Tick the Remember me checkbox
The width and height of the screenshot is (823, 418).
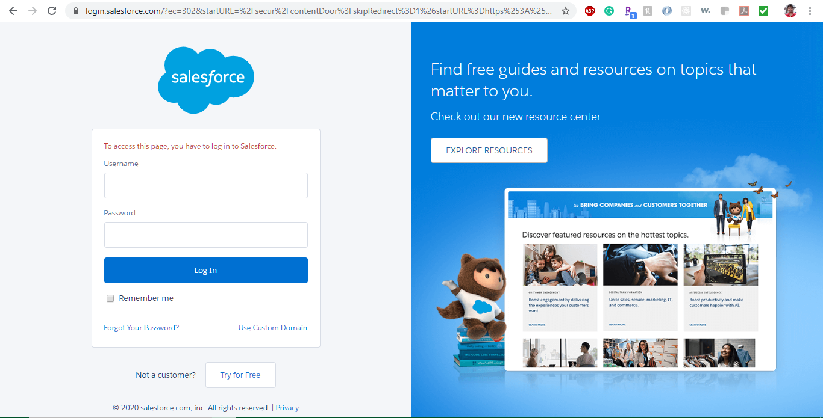(110, 298)
